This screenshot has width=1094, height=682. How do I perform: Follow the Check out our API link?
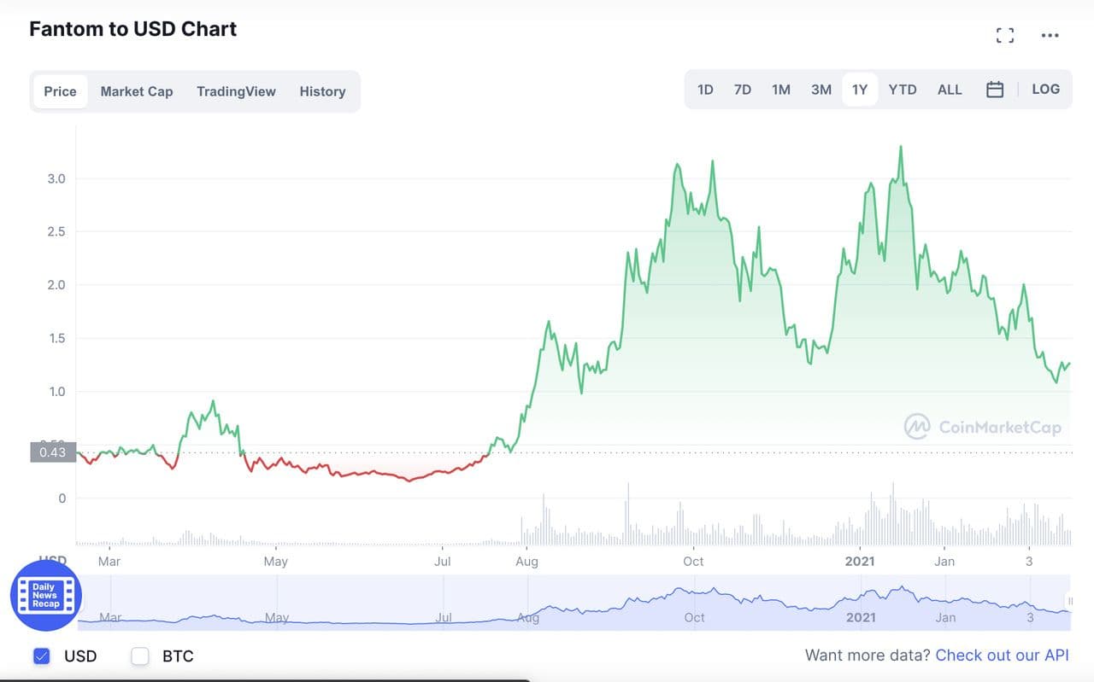pyautogui.click(x=1002, y=656)
